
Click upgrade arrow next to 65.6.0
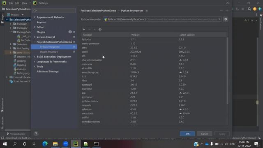(180, 113)
